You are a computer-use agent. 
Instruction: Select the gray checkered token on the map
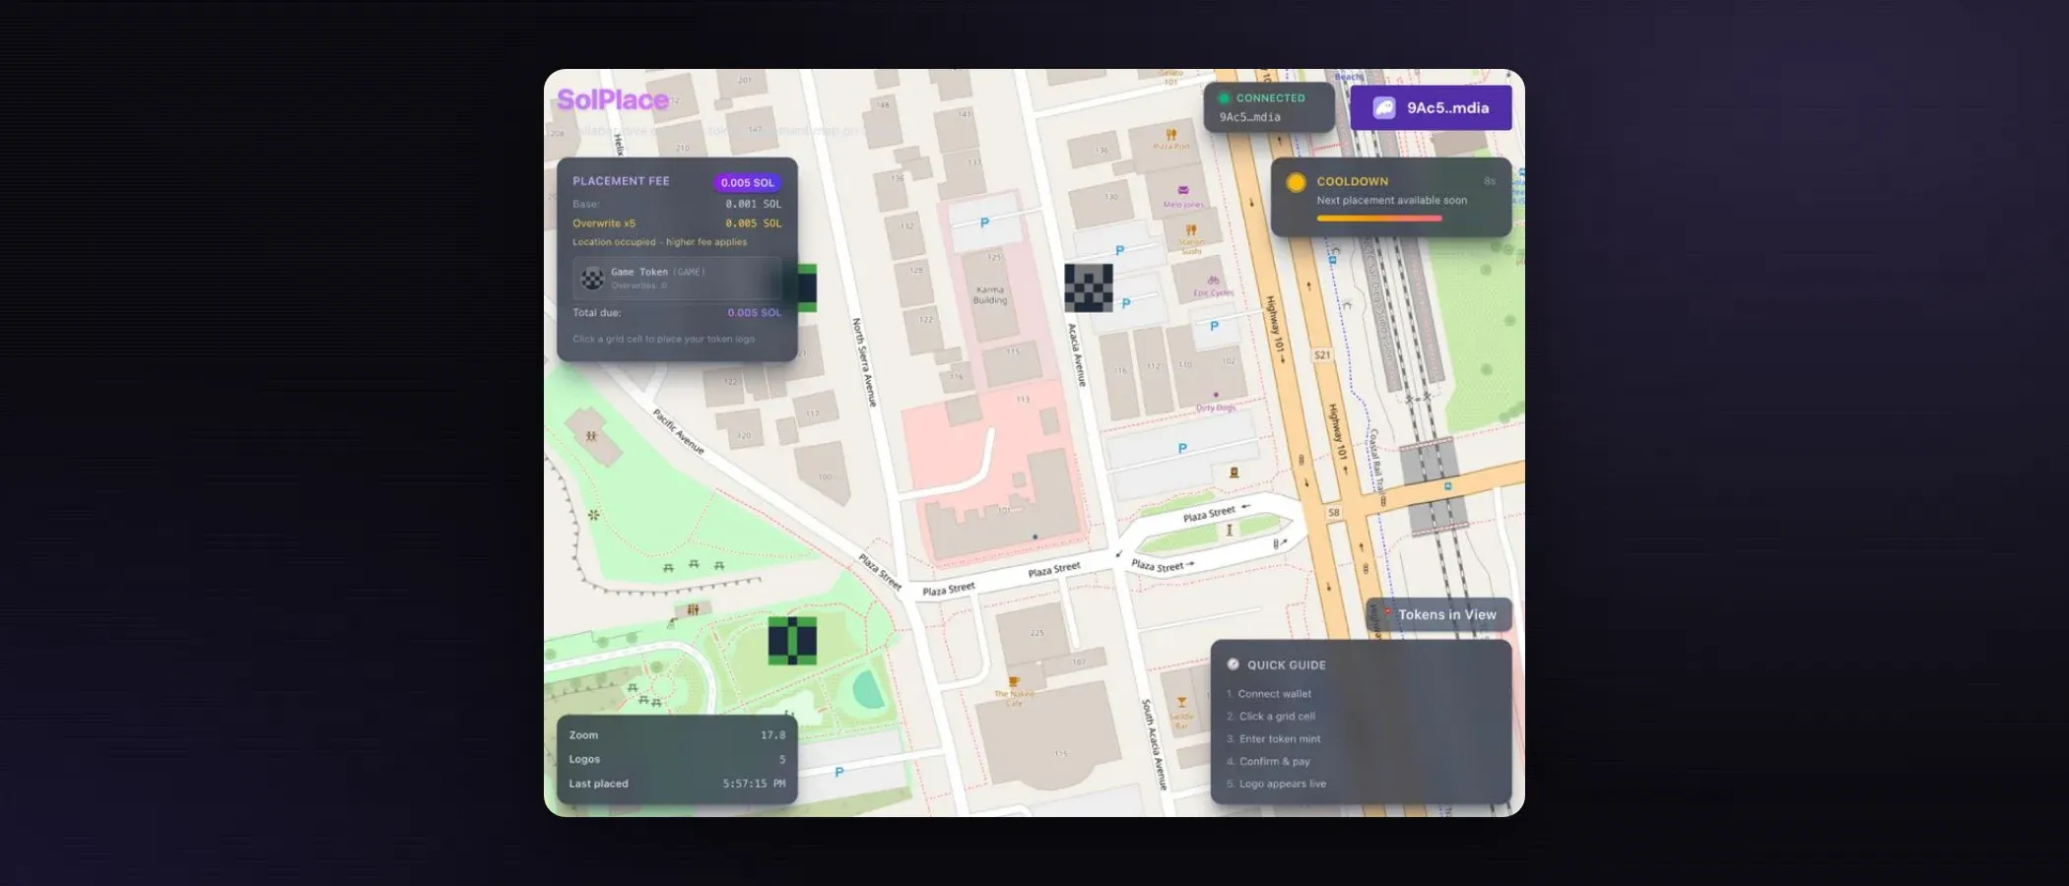click(1089, 287)
